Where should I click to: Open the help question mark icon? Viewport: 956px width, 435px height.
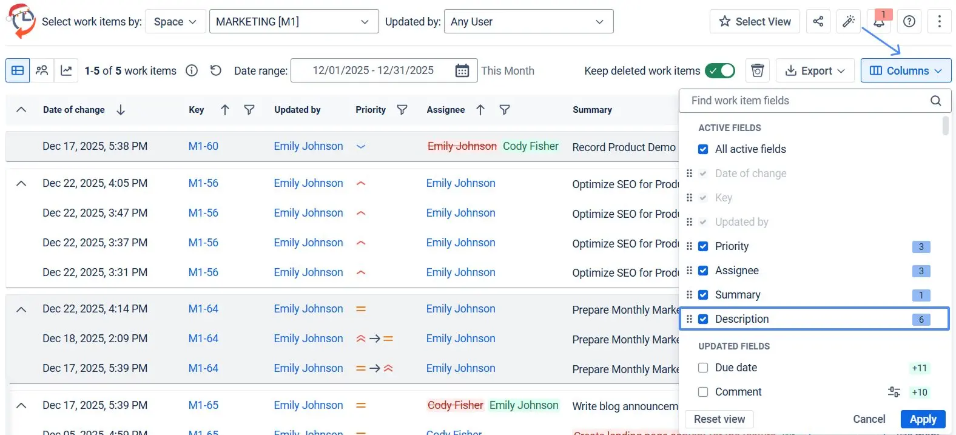(909, 21)
